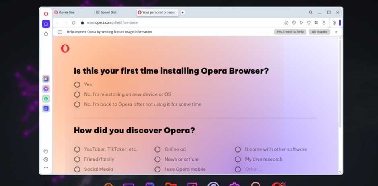Click the red Opera logo on the page
Viewport: 378px width, 186px height.
(x=65, y=49)
